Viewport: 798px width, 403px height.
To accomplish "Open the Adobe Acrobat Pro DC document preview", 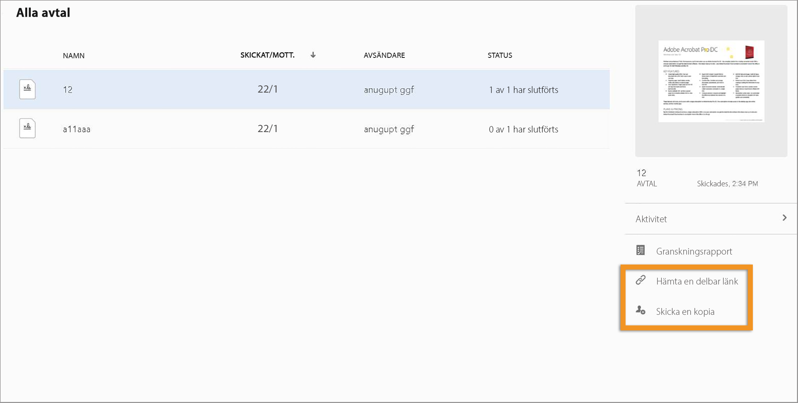I will pos(711,81).
